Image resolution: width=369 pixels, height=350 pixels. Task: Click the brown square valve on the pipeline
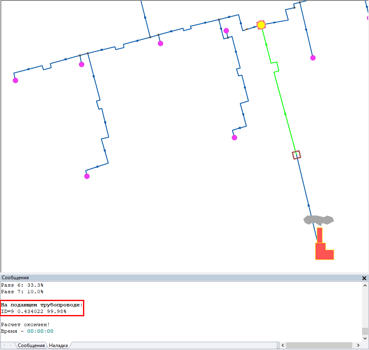[296, 155]
